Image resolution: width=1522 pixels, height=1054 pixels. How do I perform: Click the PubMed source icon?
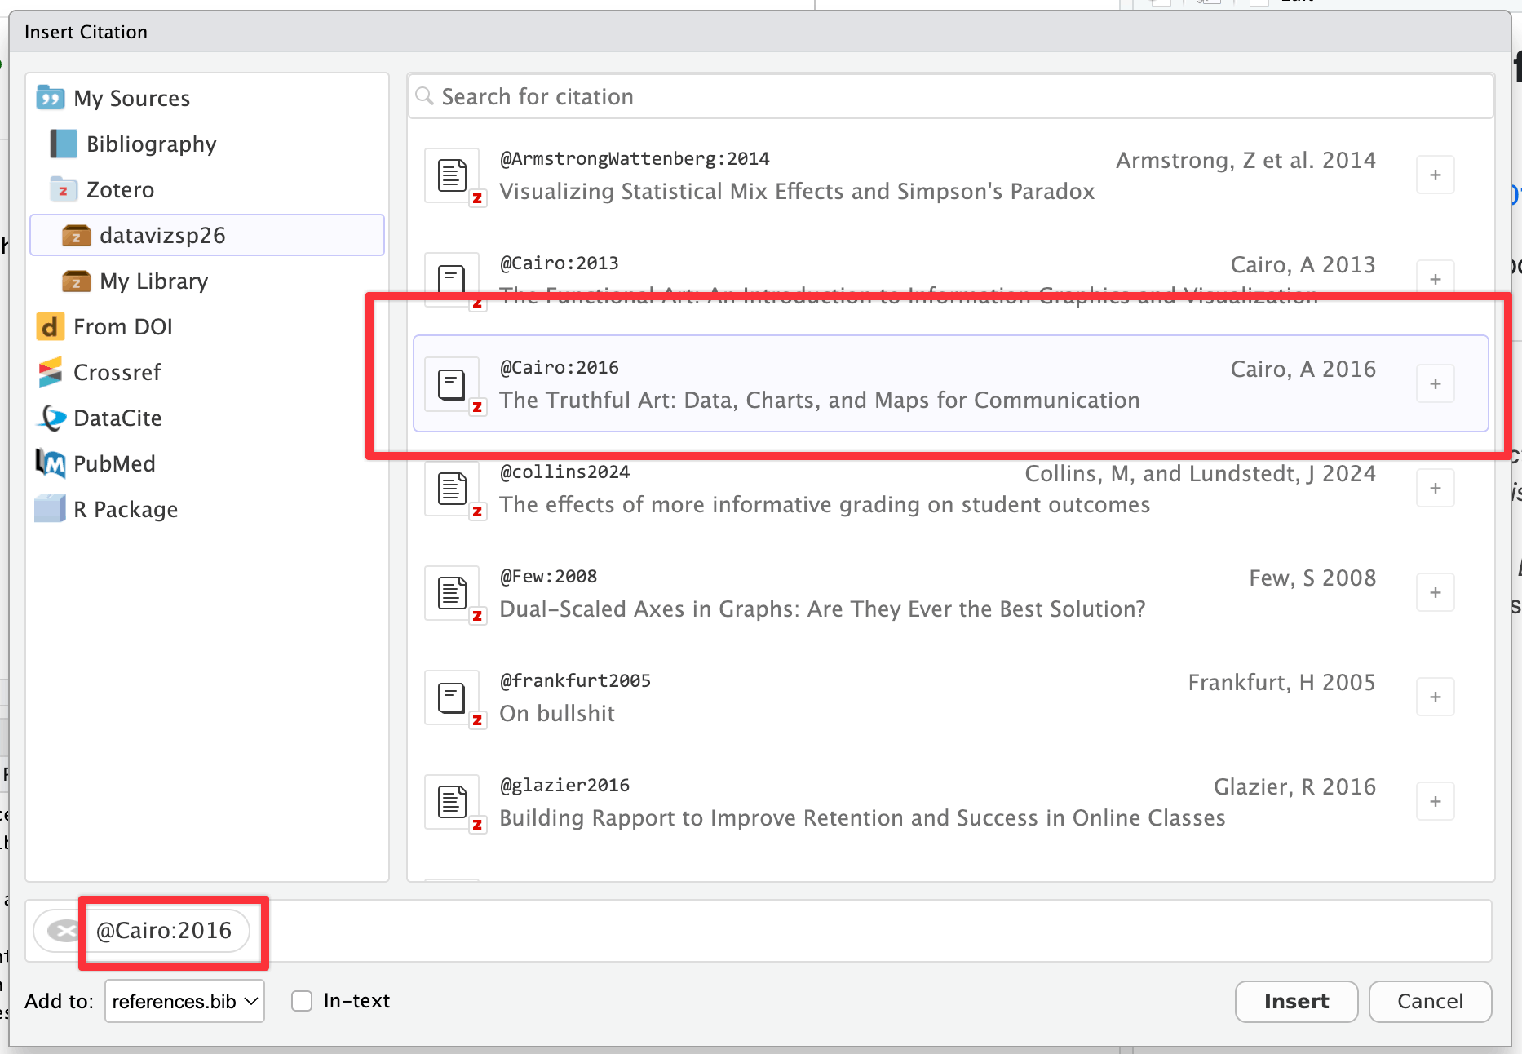(51, 464)
